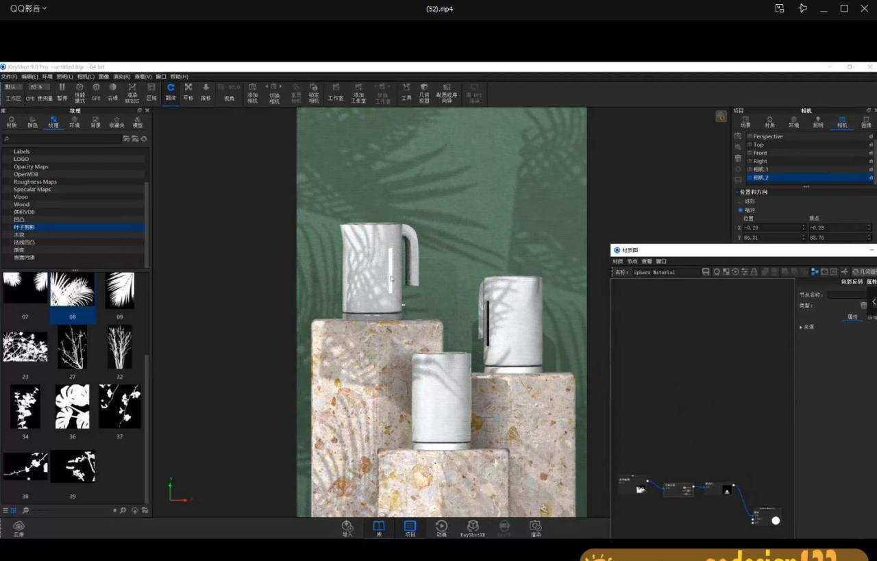
Task: Open the Workspace (工作区) preset dropdown
Action: point(14,87)
